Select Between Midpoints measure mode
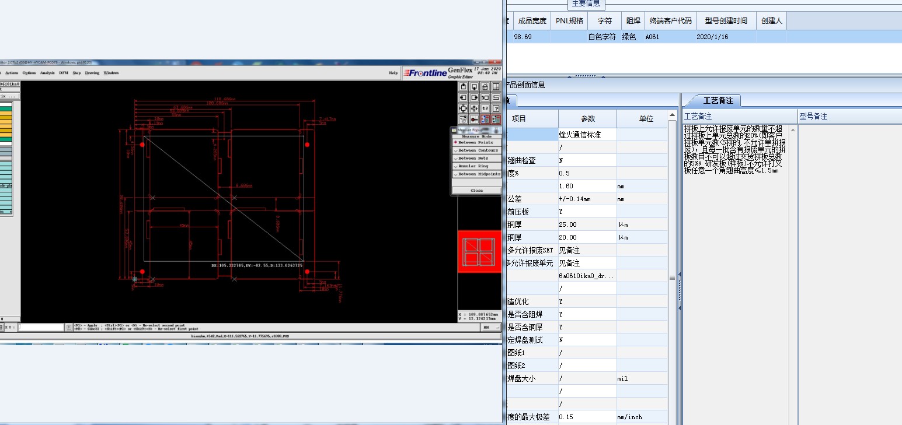Image resolution: width=902 pixels, height=425 pixels. 476,174
